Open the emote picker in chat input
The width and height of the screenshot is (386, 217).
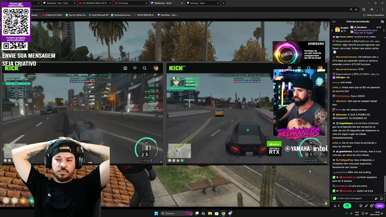[x=381, y=198]
